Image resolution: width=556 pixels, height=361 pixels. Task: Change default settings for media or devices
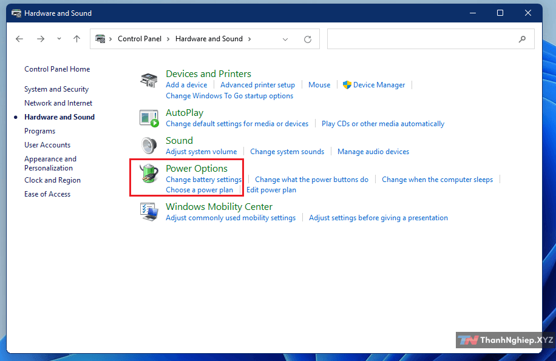(x=237, y=124)
